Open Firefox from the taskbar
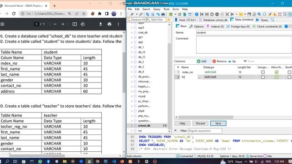Screen dimensions: 292x164 [x=122, y=161]
